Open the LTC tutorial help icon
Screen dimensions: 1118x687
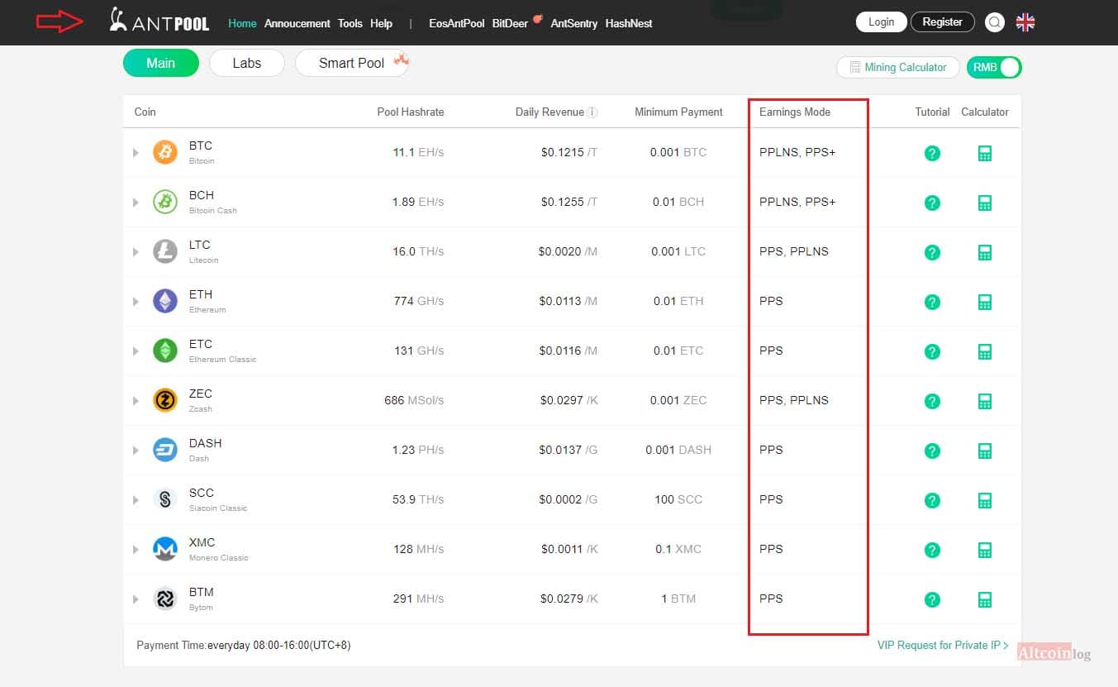click(x=932, y=252)
